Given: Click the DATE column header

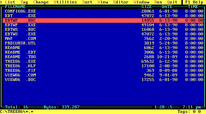Looking at the screenshot, I should [167, 7].
